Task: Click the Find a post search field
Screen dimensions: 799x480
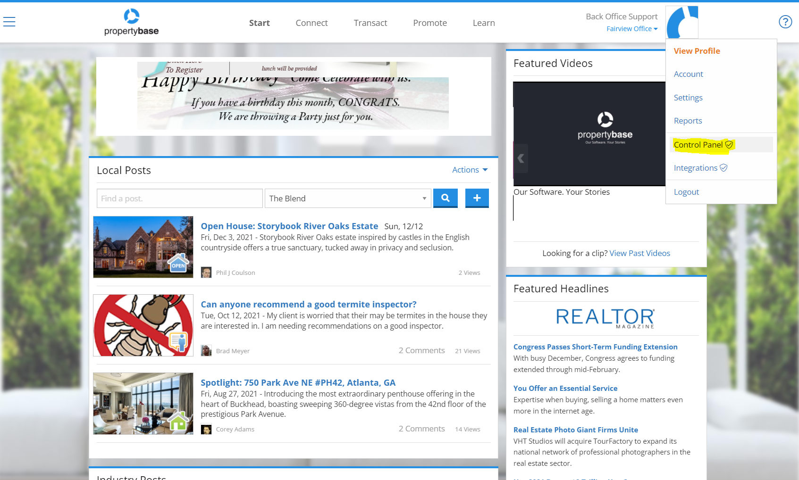Action: (179, 198)
